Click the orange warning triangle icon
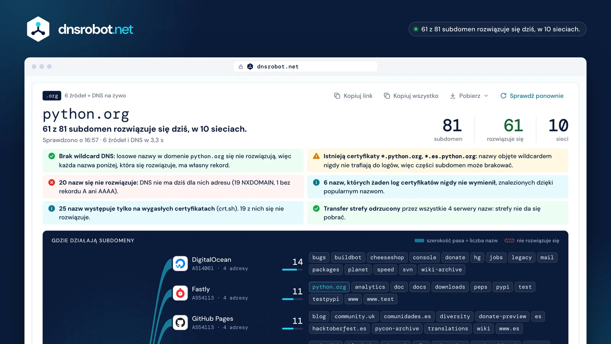Image resolution: width=611 pixels, height=344 pixels. (x=316, y=156)
